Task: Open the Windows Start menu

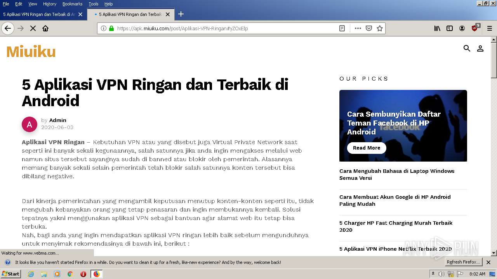Action: tap(11, 274)
